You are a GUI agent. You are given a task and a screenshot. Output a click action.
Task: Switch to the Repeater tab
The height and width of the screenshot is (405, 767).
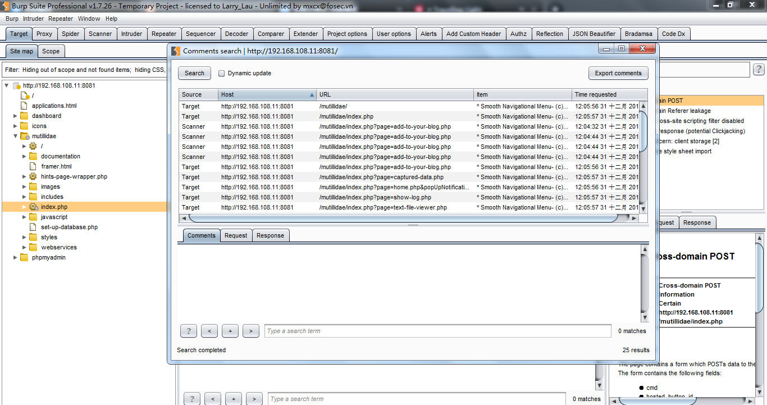click(x=164, y=34)
